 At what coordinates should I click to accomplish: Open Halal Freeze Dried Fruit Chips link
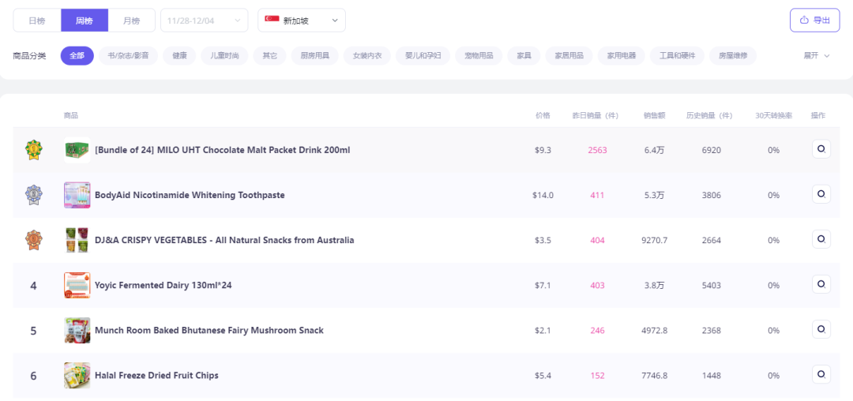(x=156, y=375)
